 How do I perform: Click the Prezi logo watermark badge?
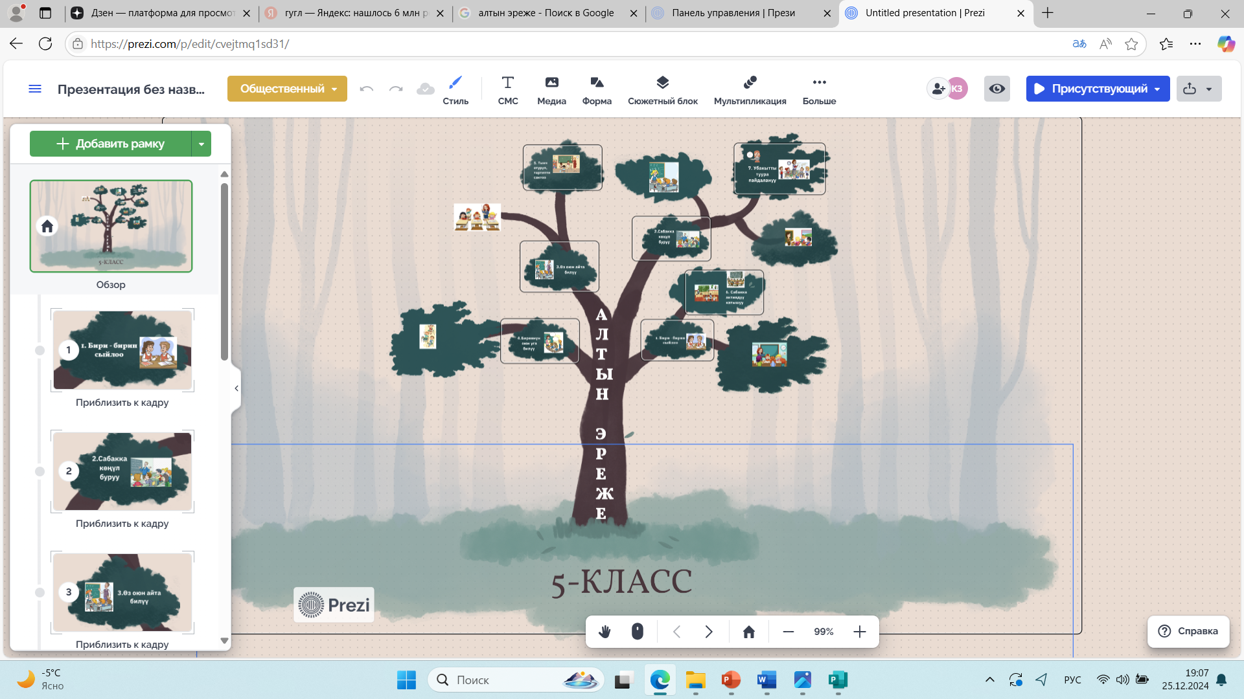tap(334, 605)
